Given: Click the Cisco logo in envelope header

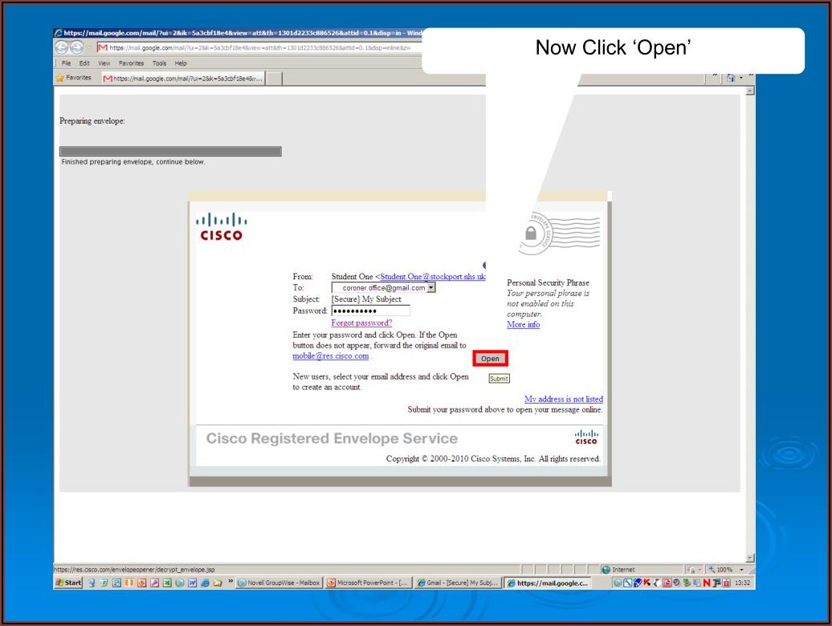Looking at the screenshot, I should click(221, 226).
